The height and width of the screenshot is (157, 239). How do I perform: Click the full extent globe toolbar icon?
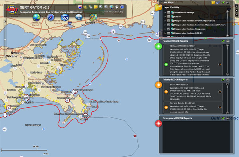pos(112,7)
